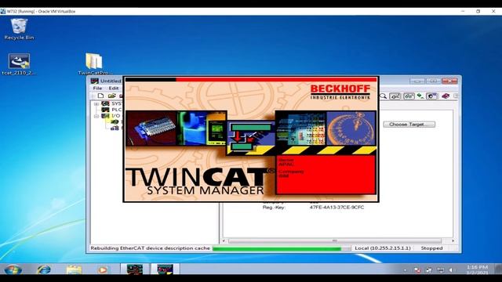The width and height of the screenshot is (502, 282).
Task: Expand the SYSTEM tree node
Action: pos(96,104)
